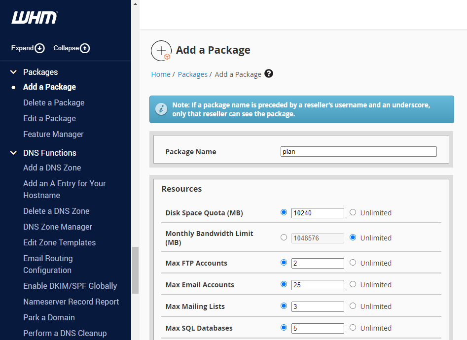Open Email Routing Configuration
The width and height of the screenshot is (467, 340).
48,264
